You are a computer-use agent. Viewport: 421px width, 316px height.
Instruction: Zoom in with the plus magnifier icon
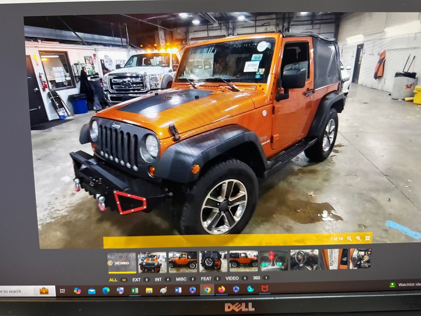pos(358,238)
